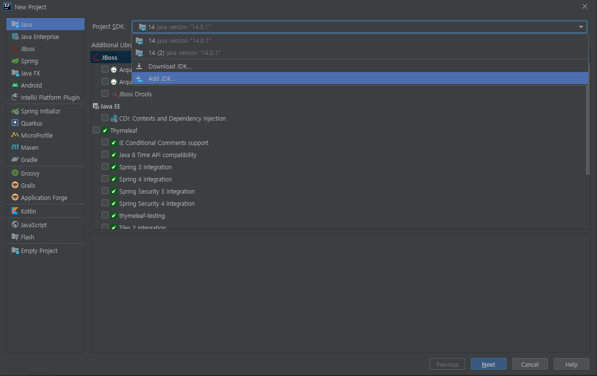The height and width of the screenshot is (376, 597).
Task: Tick the Spring Security 3 integration checkbox
Action: (x=105, y=191)
